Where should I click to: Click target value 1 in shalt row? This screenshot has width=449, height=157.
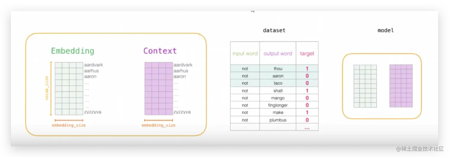click(x=307, y=91)
